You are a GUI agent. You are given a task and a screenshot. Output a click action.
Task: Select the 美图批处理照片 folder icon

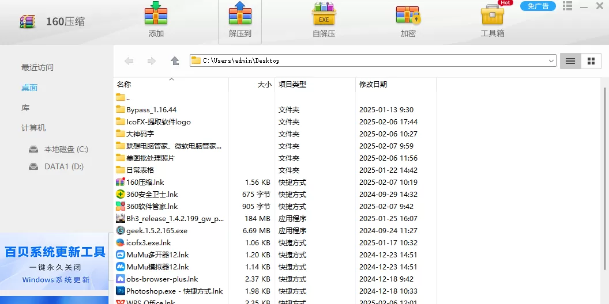pos(121,158)
